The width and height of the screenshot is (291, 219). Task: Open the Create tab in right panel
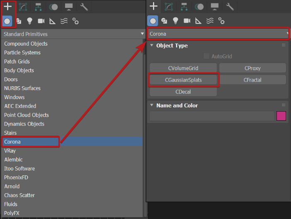[153, 6]
